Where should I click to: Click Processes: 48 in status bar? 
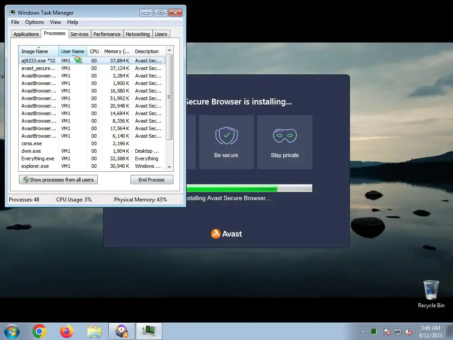tap(24, 200)
